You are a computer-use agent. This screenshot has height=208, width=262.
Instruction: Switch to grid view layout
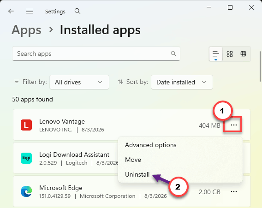(x=230, y=54)
